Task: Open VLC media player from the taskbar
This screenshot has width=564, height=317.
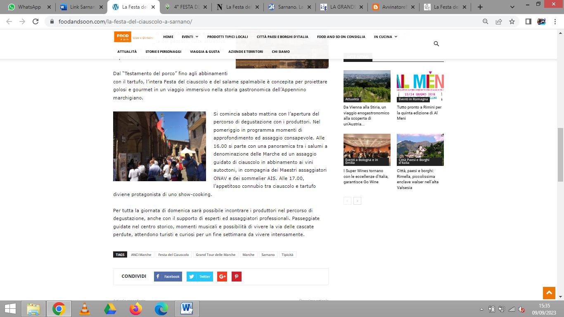Action: (85, 309)
